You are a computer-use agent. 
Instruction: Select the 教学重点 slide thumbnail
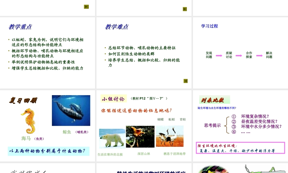pyautogui.click(x=48, y=53)
